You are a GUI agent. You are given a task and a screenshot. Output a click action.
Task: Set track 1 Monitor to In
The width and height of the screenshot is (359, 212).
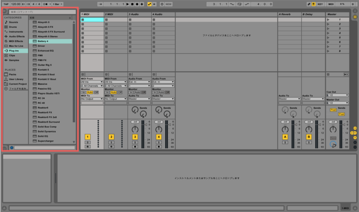[x=83, y=93]
